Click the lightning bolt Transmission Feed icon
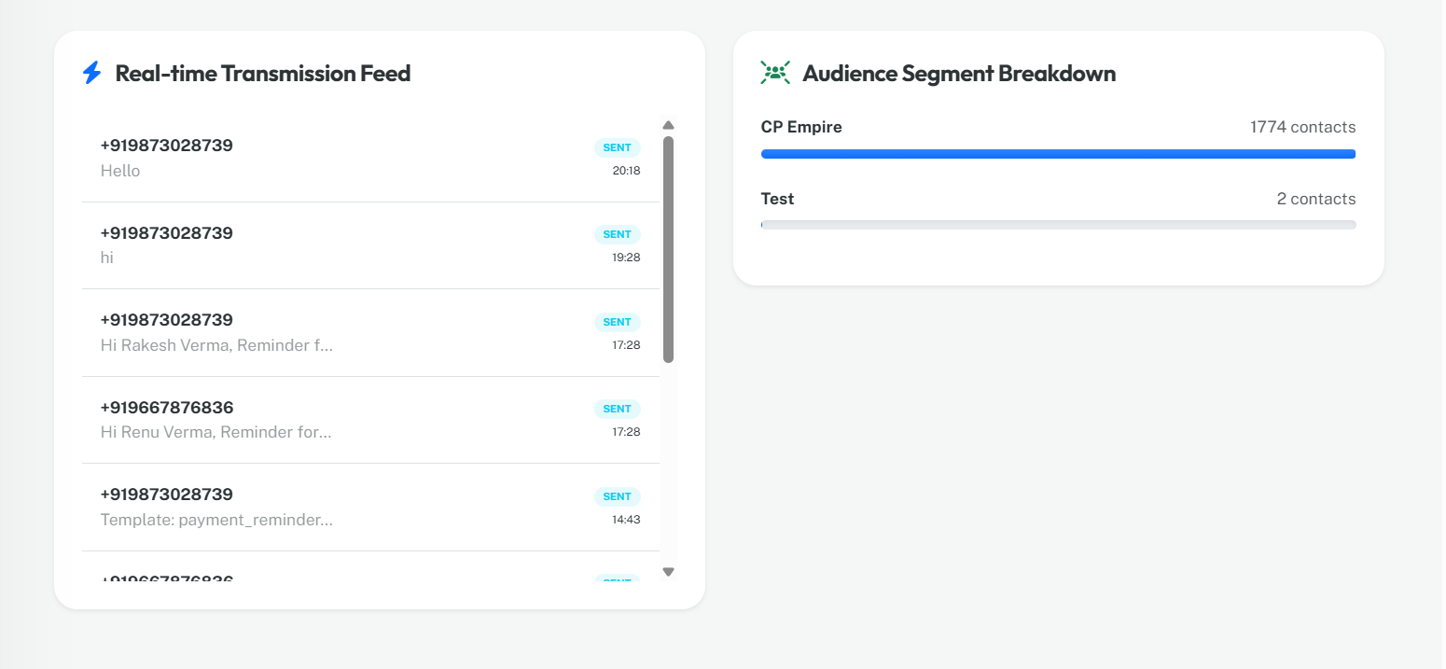The height and width of the screenshot is (669, 1446). [91, 73]
